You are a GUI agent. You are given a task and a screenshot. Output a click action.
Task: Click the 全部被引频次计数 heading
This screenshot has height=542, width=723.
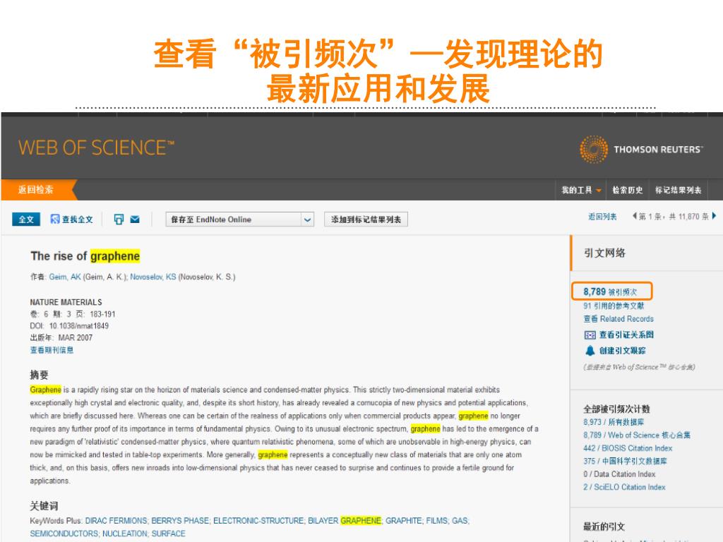(x=616, y=409)
